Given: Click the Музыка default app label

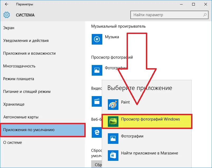Looking at the screenshot, I should pos(112,37).
